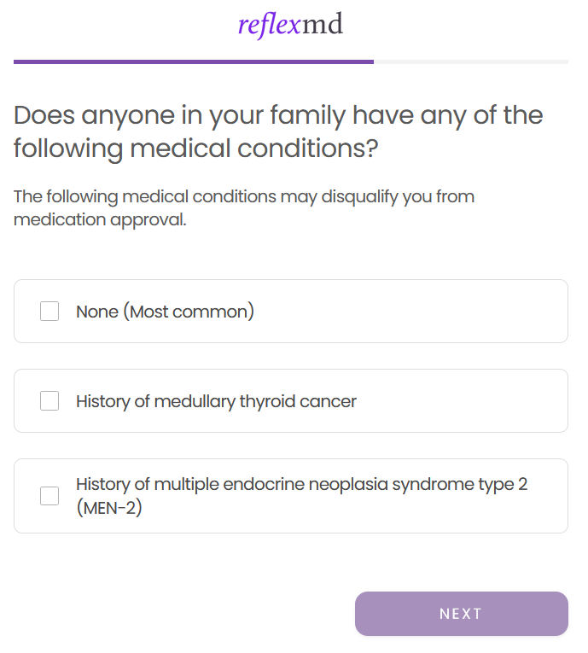
Task: Click blank right side of the None option card
Action: tap(444, 312)
